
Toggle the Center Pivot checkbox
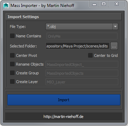coord(12,55)
